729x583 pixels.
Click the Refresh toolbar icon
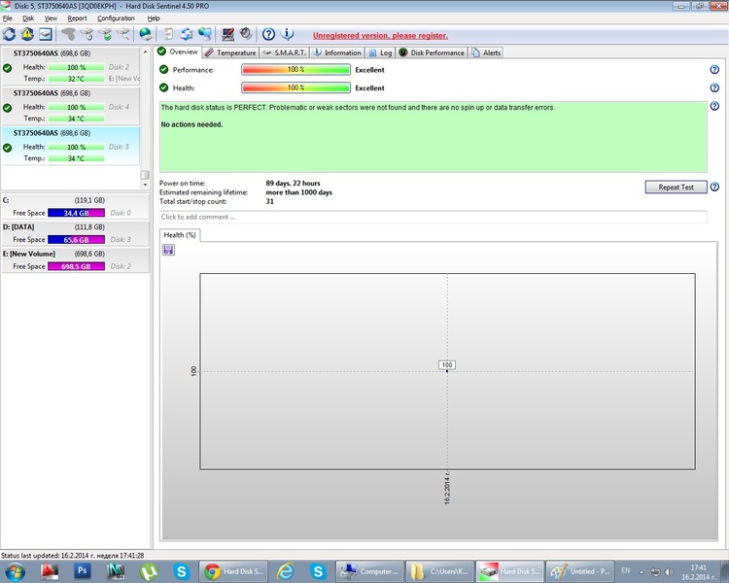coord(9,34)
